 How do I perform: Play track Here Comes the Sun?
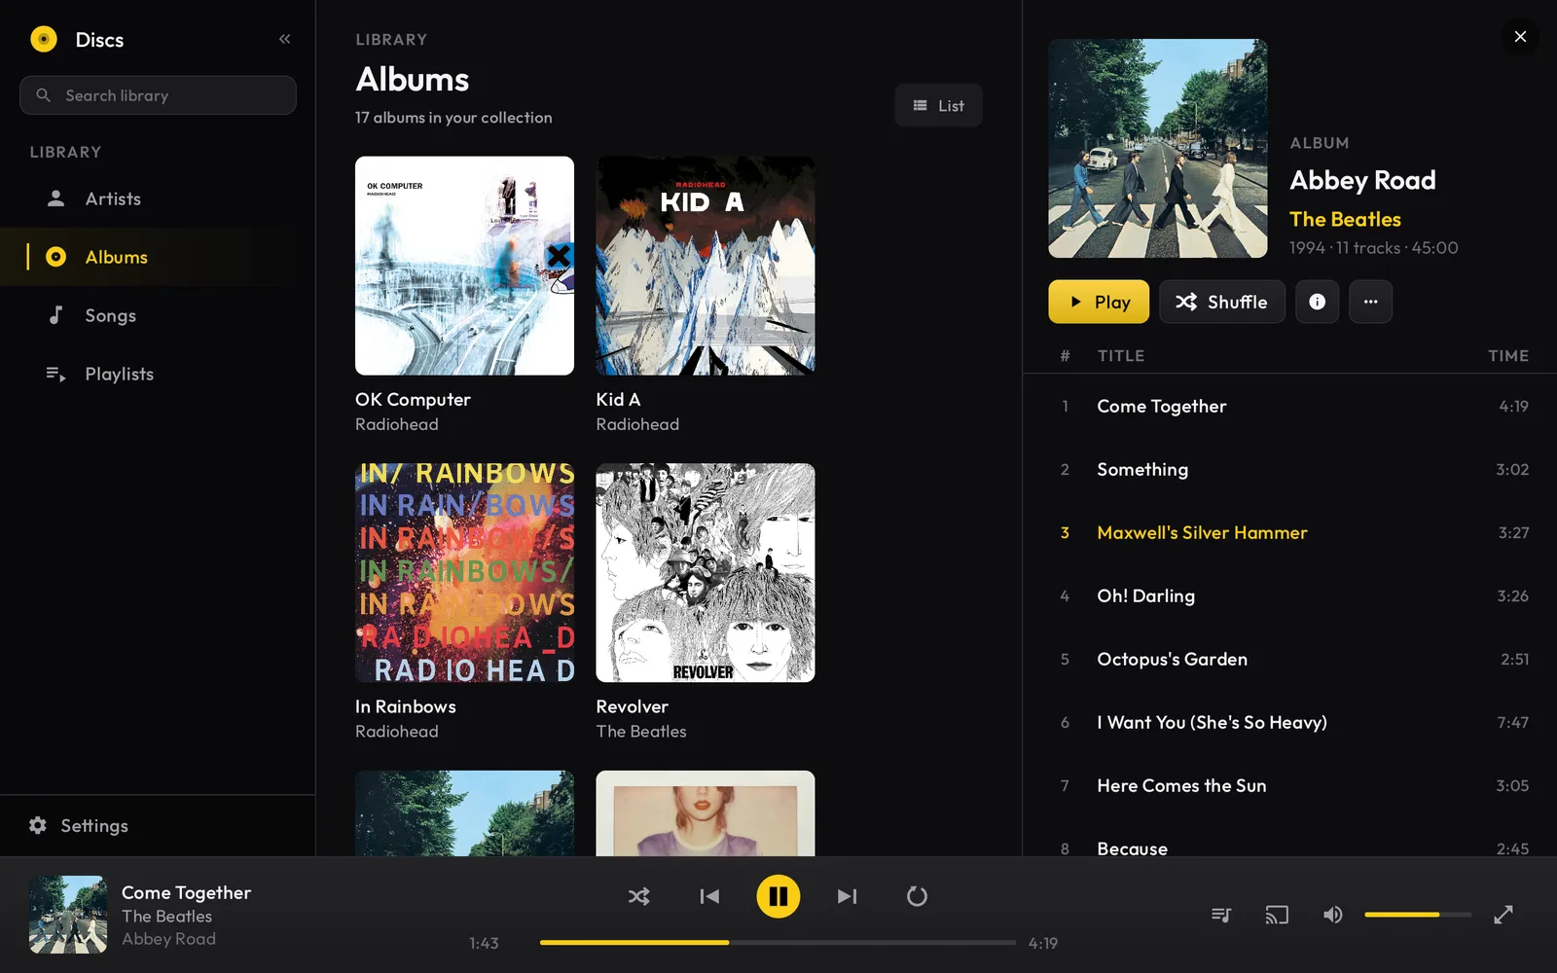point(1289,785)
